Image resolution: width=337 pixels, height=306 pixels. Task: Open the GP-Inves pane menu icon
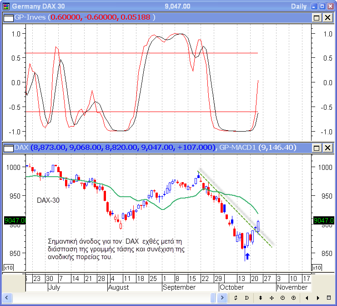point(8,17)
